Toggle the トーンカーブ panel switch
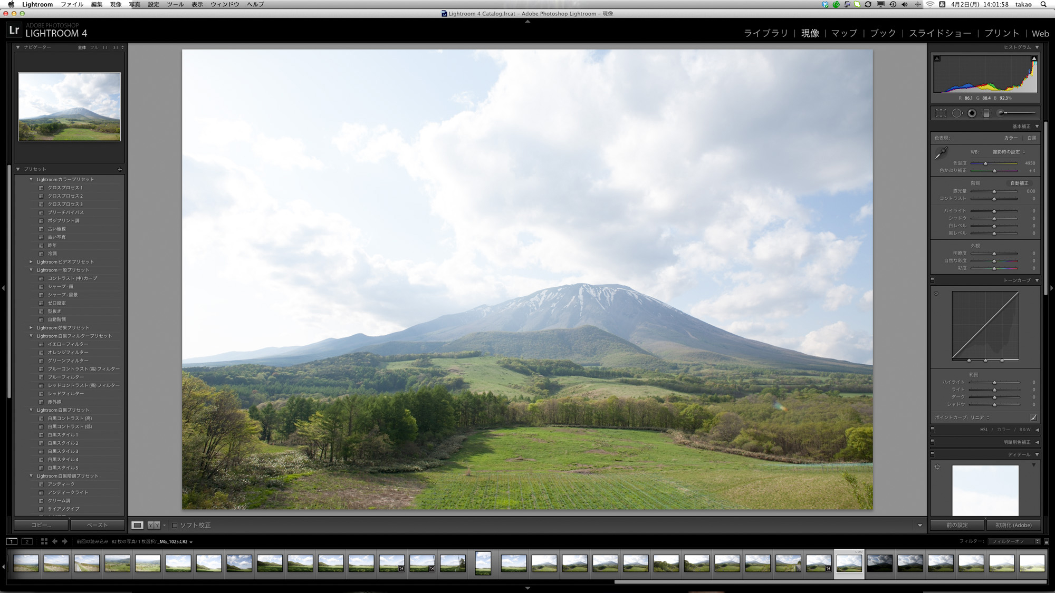Image resolution: width=1055 pixels, height=593 pixels. (933, 280)
